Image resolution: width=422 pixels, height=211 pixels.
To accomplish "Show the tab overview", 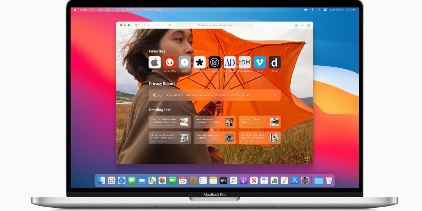I will [x=308, y=25].
